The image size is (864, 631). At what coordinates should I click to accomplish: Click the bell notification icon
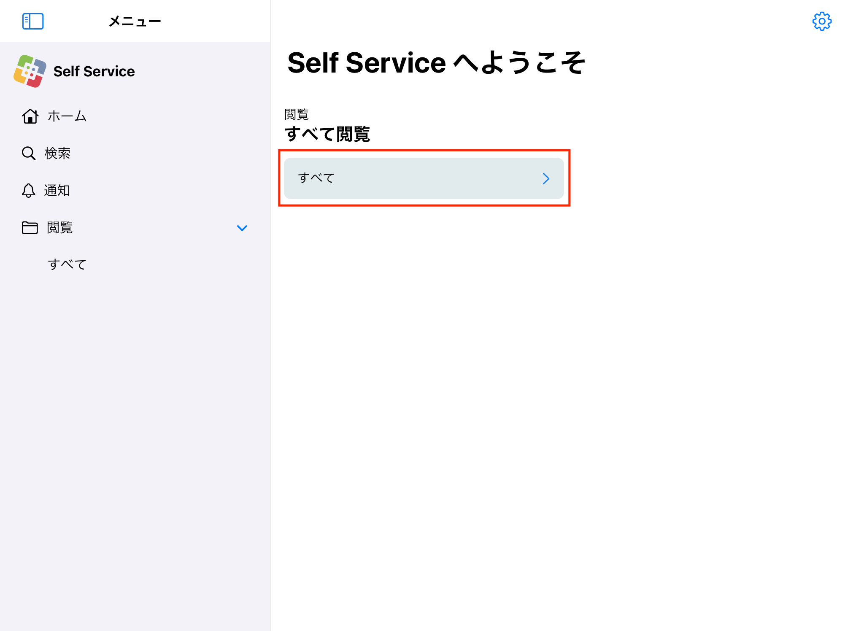(x=28, y=191)
